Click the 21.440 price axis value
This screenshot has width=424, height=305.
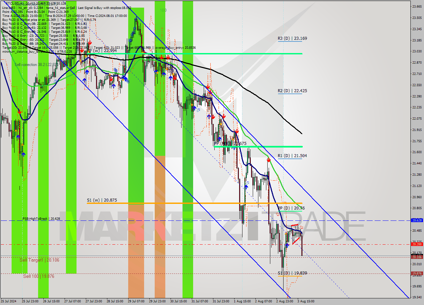(x=417, y=163)
